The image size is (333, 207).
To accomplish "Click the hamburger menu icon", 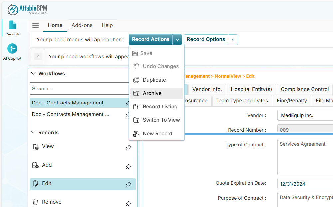I will point(35,25).
